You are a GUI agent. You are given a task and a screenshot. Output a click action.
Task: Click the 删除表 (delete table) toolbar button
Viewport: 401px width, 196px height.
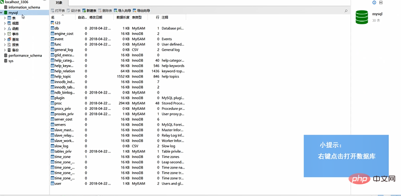click(x=105, y=11)
